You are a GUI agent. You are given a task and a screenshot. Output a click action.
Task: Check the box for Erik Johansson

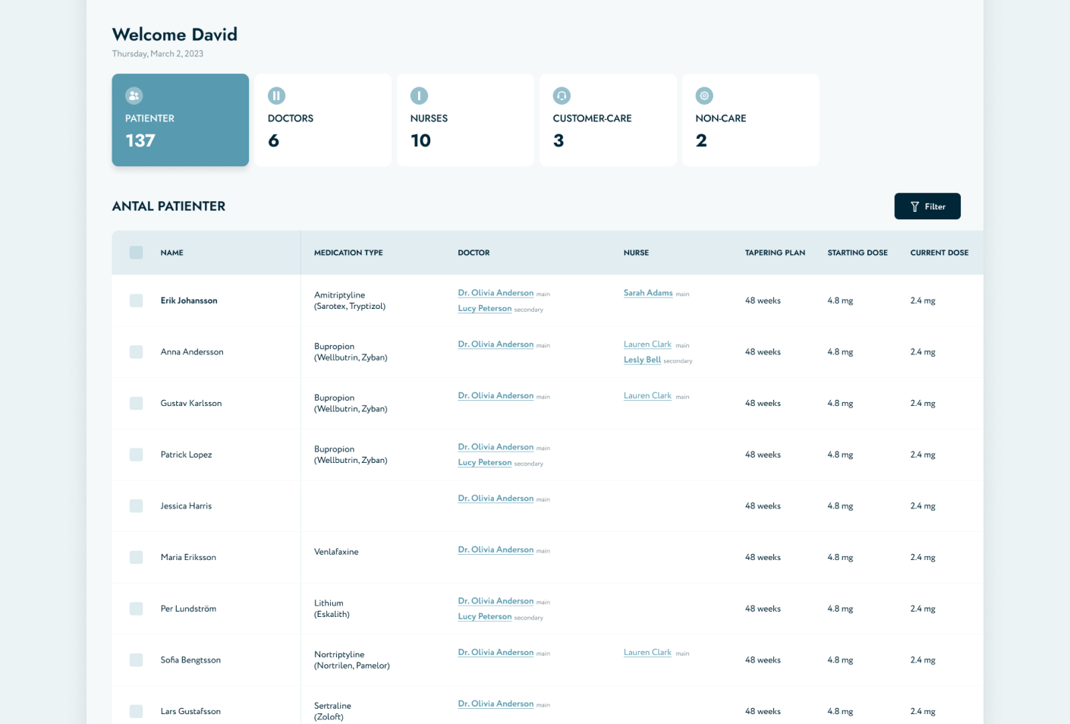tap(137, 301)
